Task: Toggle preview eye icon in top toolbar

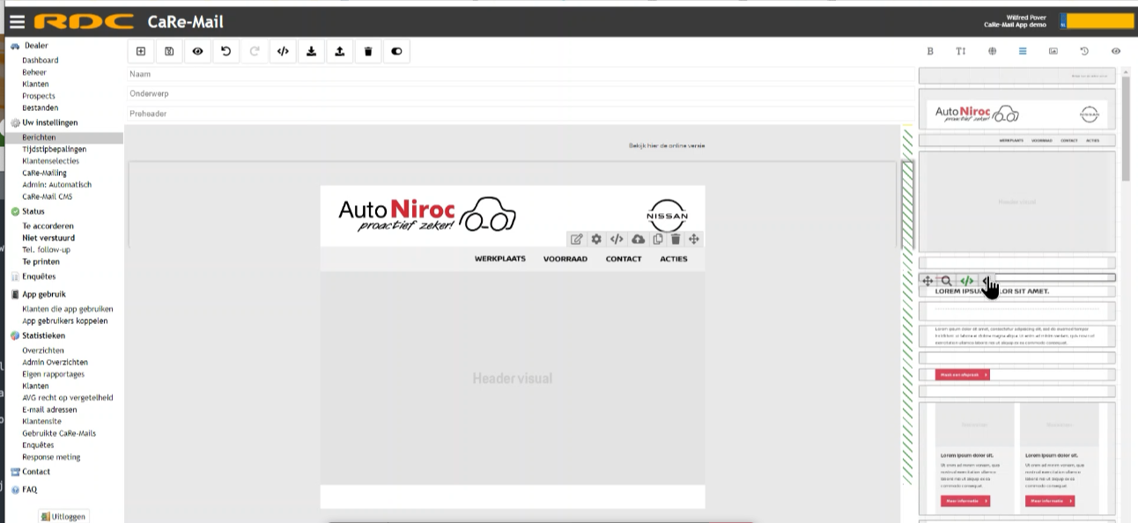Action: click(x=197, y=51)
